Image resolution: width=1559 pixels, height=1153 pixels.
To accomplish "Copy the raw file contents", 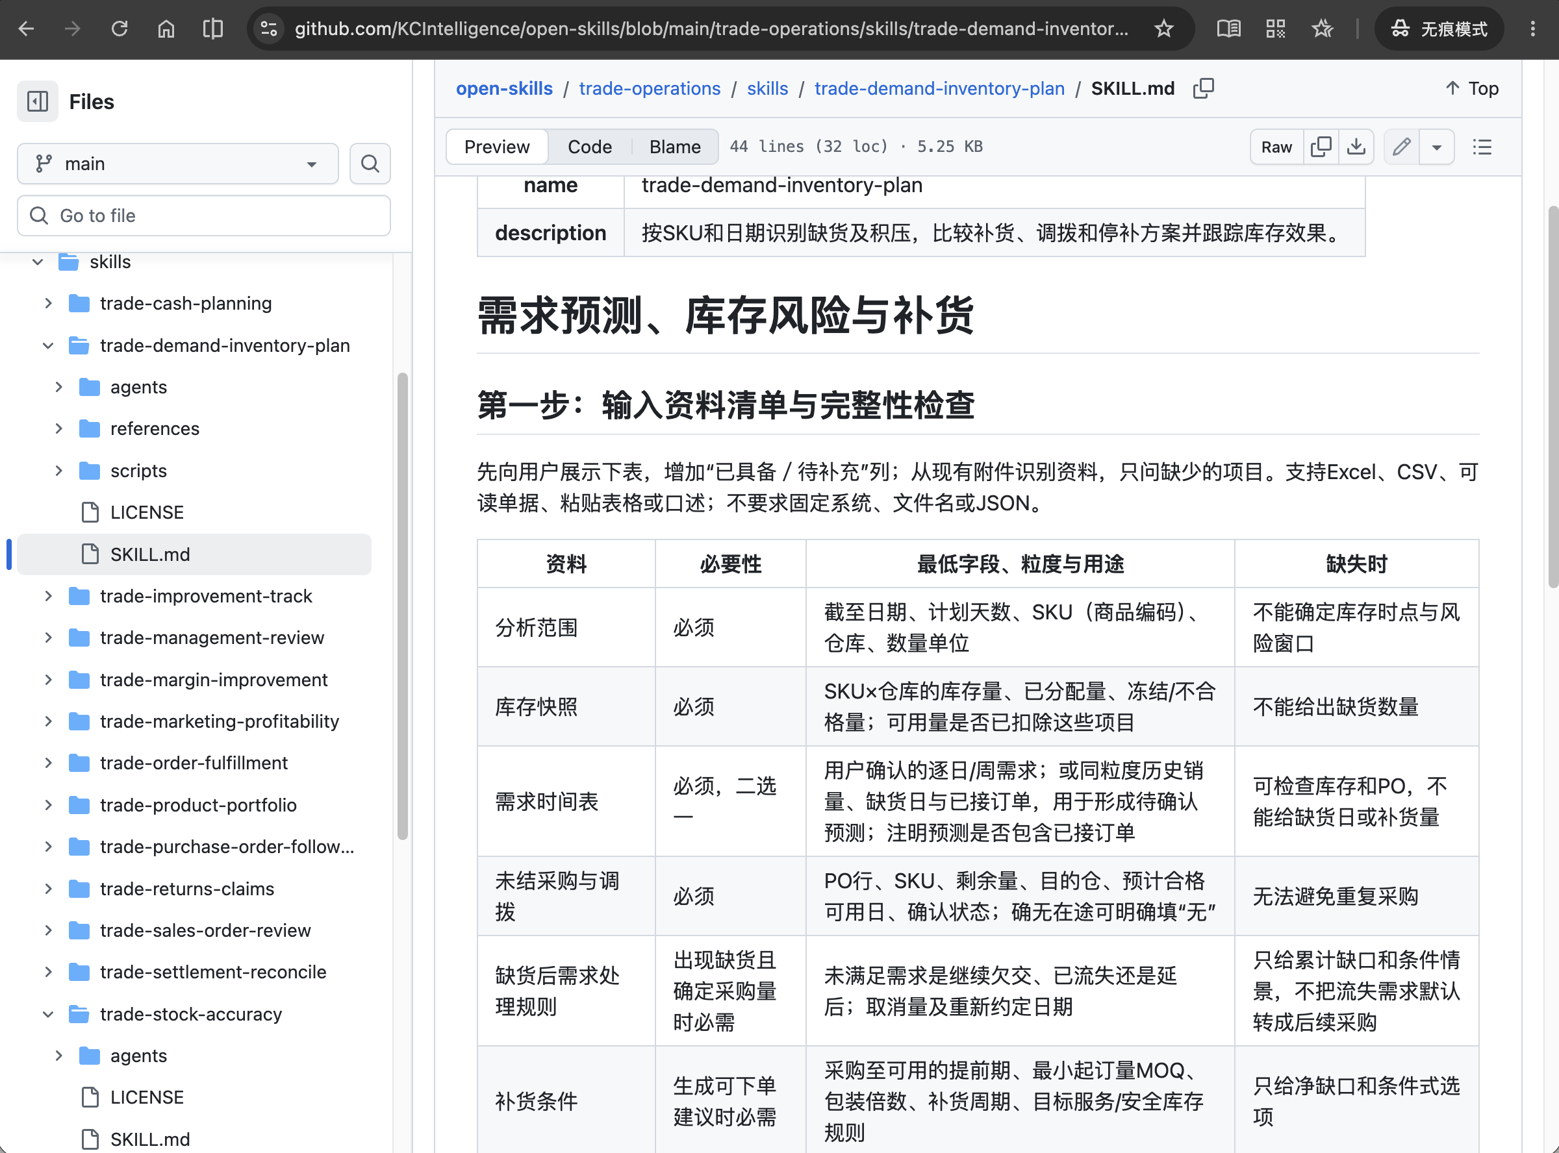I will pyautogui.click(x=1321, y=147).
